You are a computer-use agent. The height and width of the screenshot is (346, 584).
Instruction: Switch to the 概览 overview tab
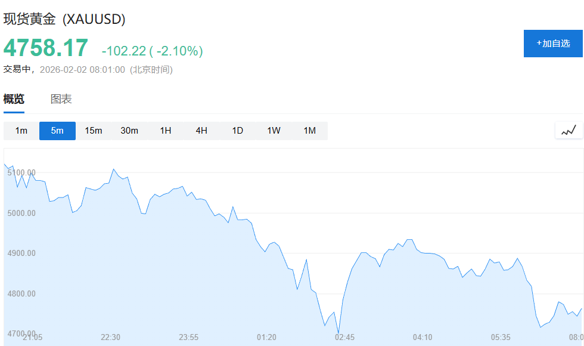coord(14,99)
